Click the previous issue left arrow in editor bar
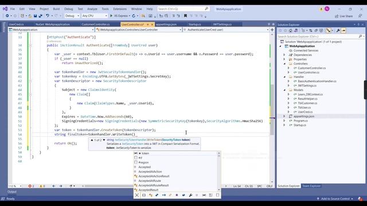The image size is (367, 206). click(x=54, y=186)
